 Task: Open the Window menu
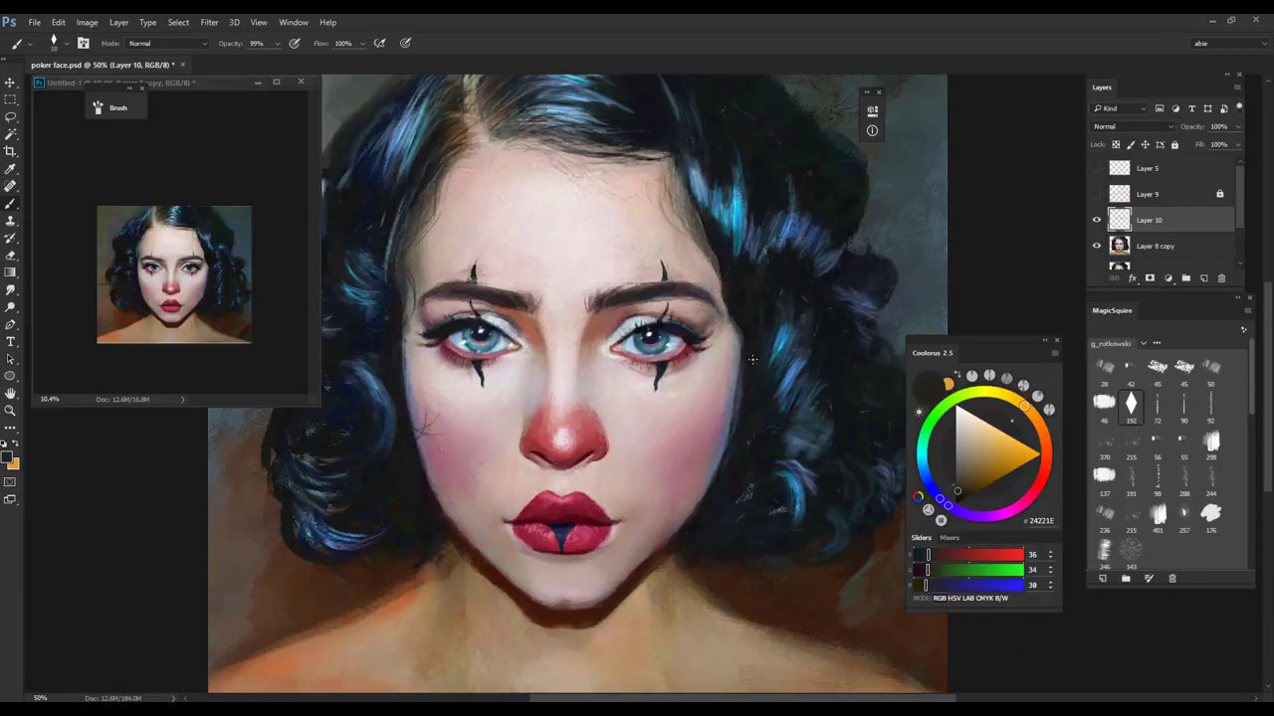pyautogui.click(x=294, y=22)
